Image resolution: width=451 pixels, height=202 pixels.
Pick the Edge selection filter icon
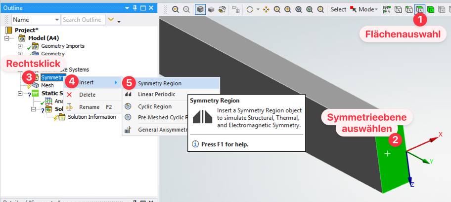tap(408, 9)
